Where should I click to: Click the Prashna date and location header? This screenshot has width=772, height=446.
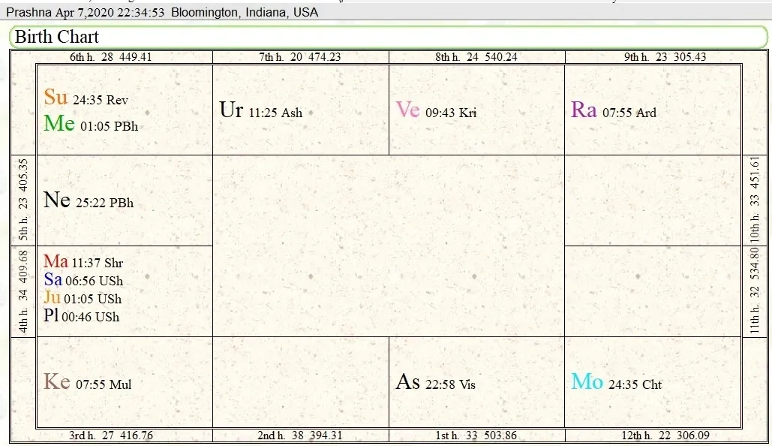click(162, 12)
